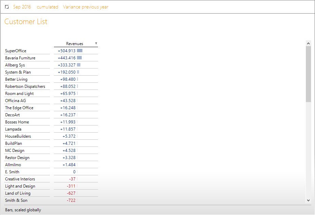Click the Revenues column header
Screen dimensions: 315x215
75,44
